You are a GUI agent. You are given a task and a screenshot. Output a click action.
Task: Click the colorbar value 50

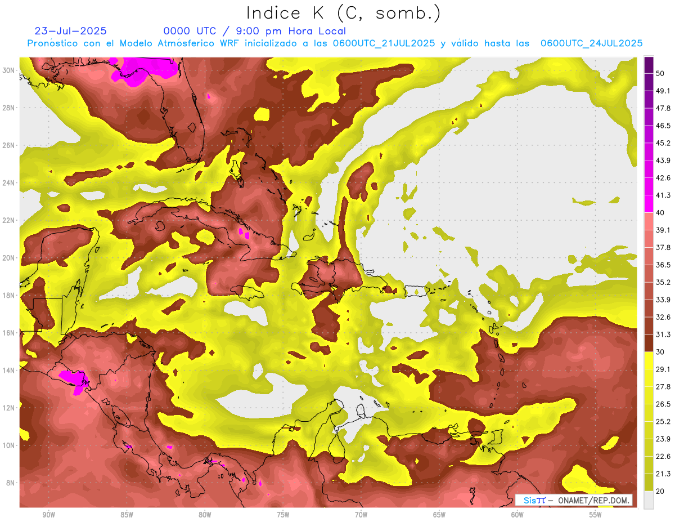pos(660,73)
